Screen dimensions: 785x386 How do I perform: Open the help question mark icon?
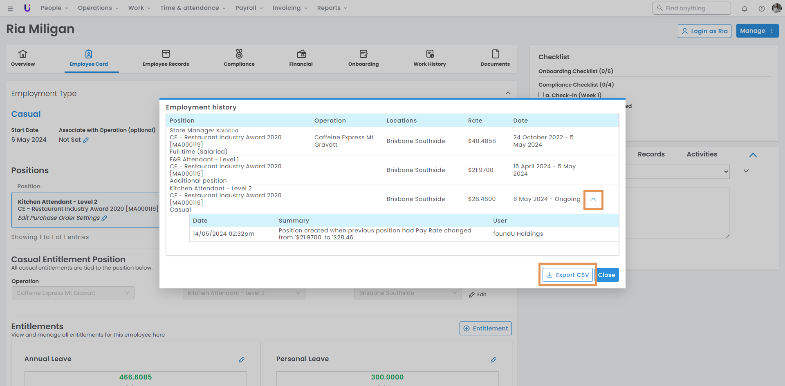point(761,8)
